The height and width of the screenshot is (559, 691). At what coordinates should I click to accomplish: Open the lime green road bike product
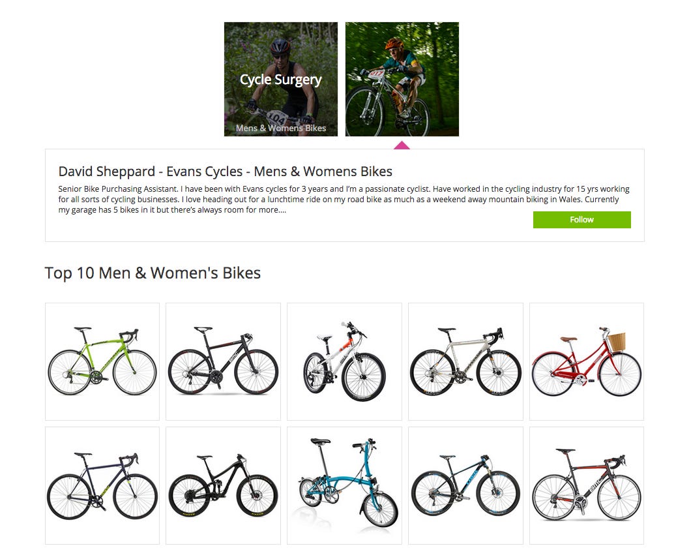[x=102, y=361]
